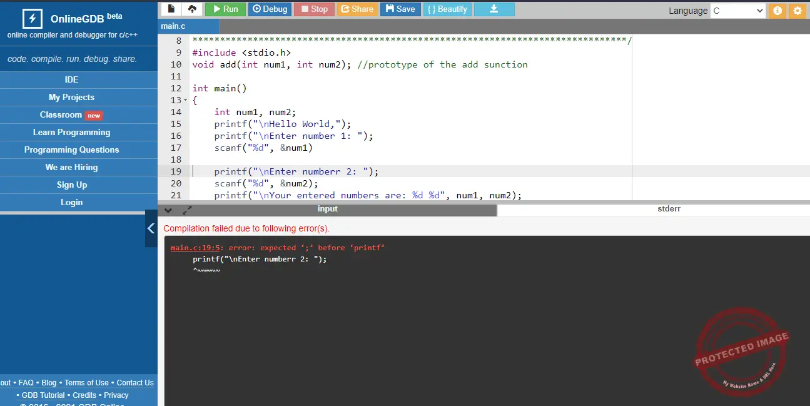The width and height of the screenshot is (810, 406).
Task: Collapse the console with the chevron down
Action: tap(168, 210)
